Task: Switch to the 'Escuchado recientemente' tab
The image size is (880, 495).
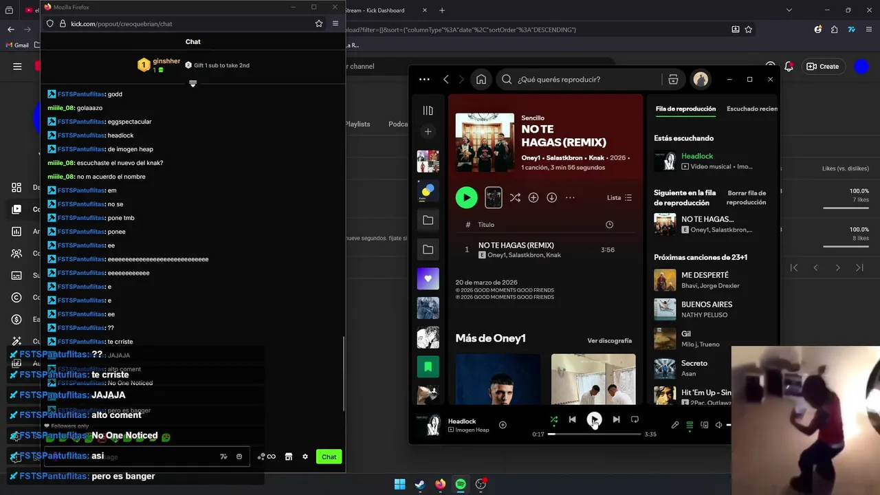Action: tap(752, 109)
